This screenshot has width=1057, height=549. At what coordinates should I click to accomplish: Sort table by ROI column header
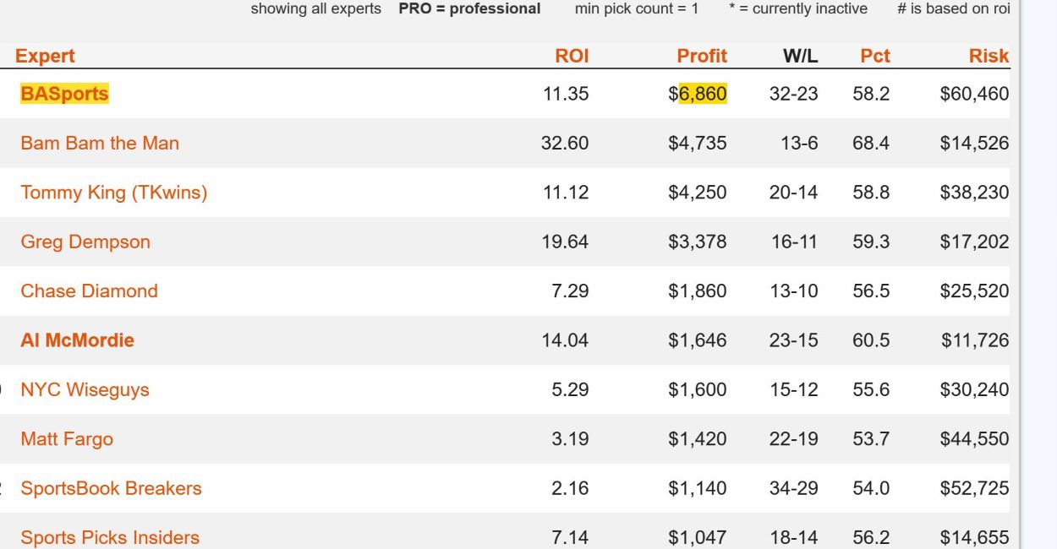(572, 56)
